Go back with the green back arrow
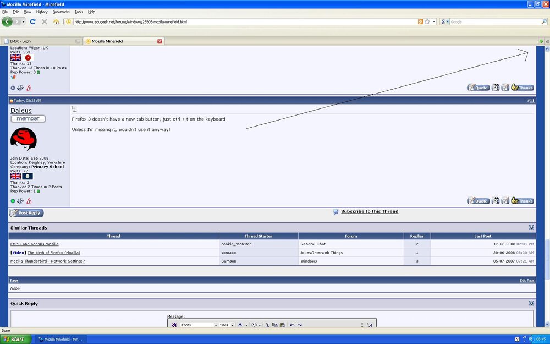The image size is (550, 344). click(7, 22)
